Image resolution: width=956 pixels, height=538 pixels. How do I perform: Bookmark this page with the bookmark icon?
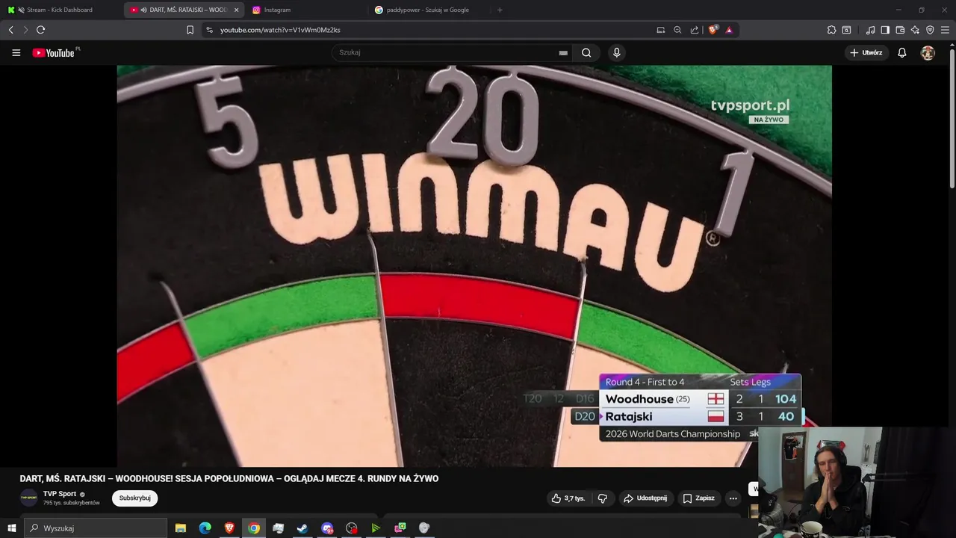190,30
